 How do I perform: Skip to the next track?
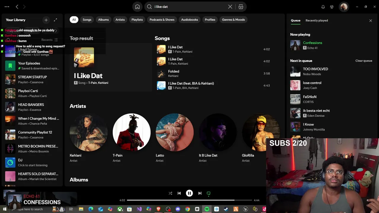[x=200, y=193]
